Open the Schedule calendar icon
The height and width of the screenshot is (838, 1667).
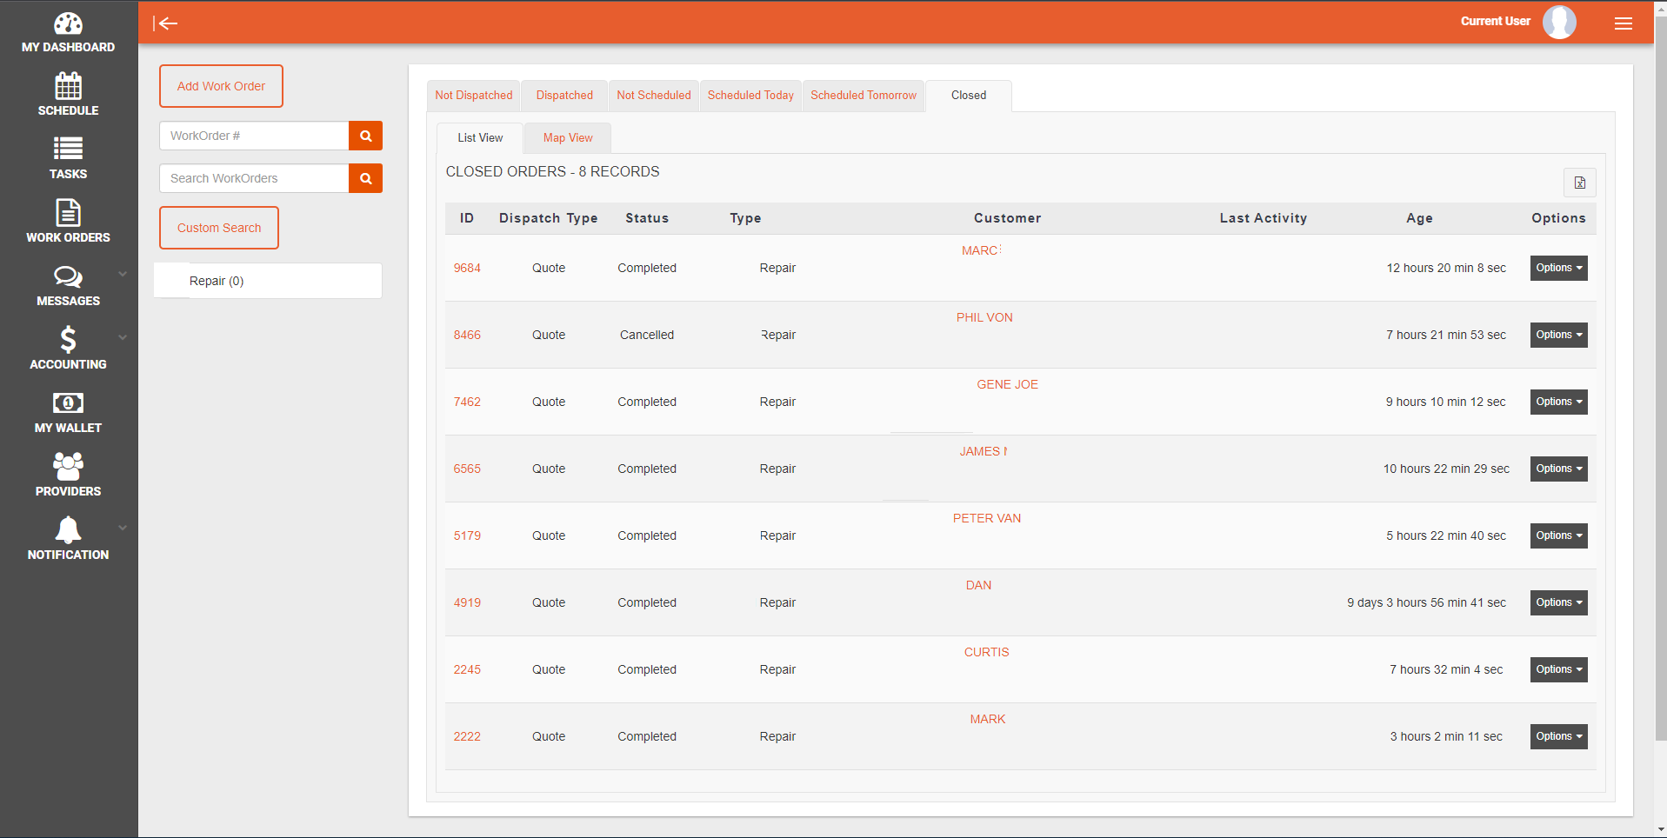tap(68, 86)
